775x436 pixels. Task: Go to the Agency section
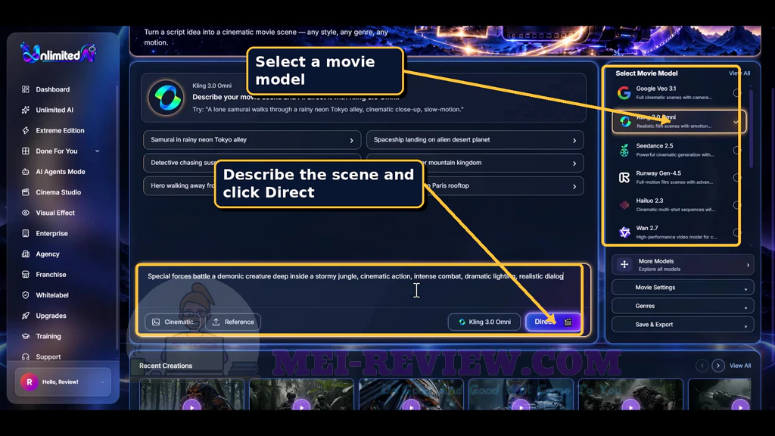click(x=48, y=254)
